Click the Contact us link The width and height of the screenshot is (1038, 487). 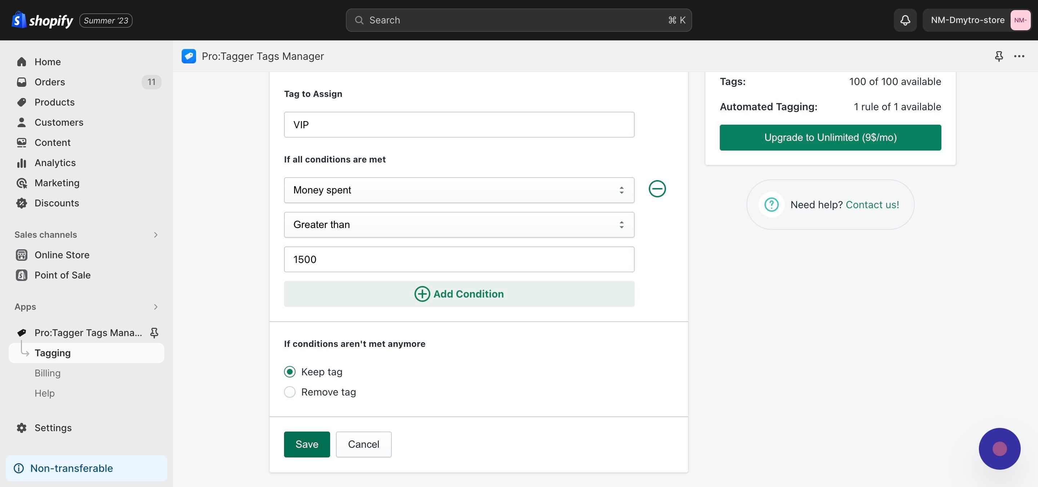pos(872,205)
